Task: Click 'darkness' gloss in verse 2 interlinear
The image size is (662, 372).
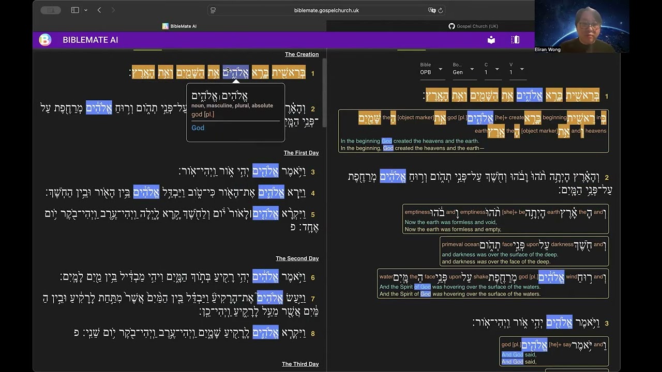Action: [562, 244]
